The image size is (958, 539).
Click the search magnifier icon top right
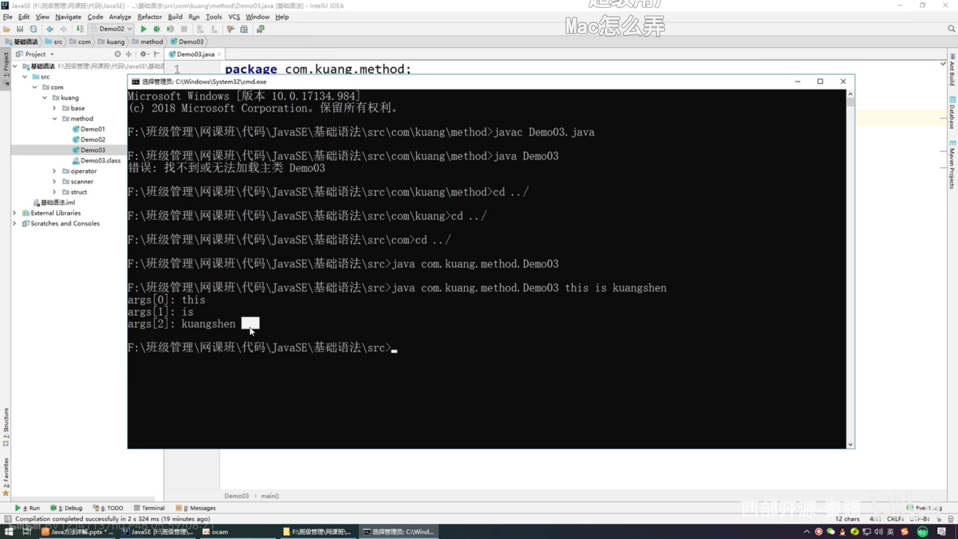tap(951, 29)
